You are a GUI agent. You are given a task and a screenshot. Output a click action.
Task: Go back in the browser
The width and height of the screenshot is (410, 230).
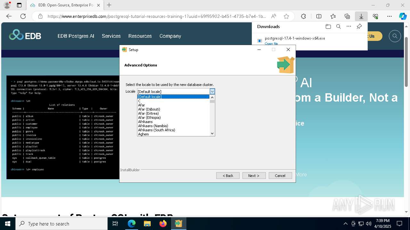9,16
